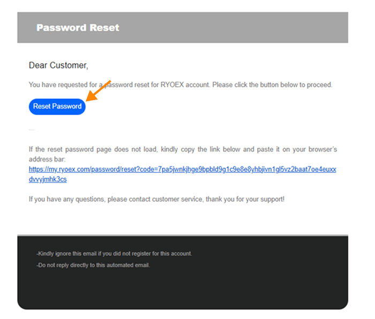Click the link's second line ending in dvvyjmhk3cs
This screenshot has height=319, width=375.
[x=48, y=179]
